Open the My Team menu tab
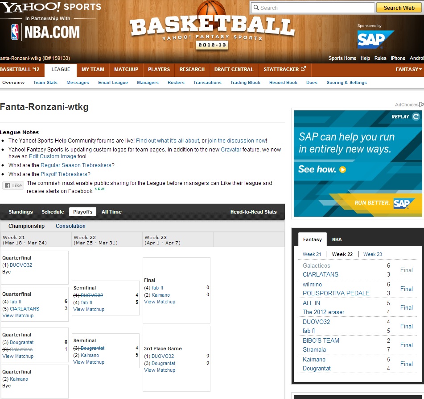Image resolution: width=424 pixels, height=399 pixels. coord(93,69)
